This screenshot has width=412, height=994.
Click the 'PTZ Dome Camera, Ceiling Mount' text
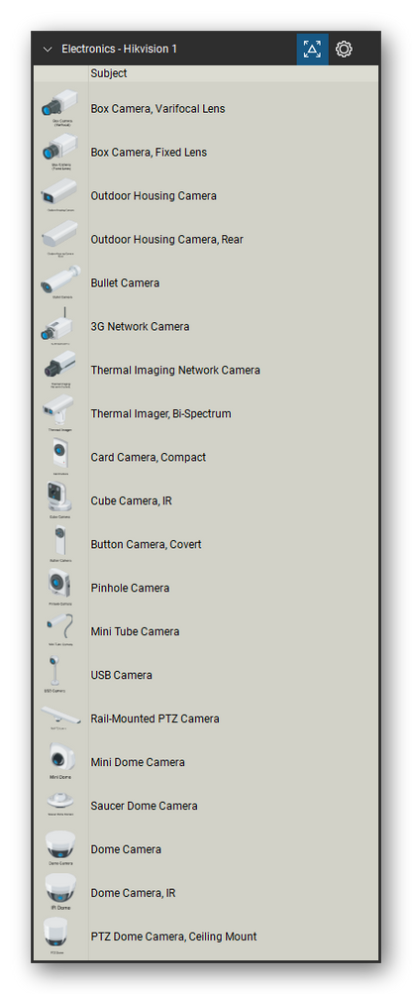[173, 937]
